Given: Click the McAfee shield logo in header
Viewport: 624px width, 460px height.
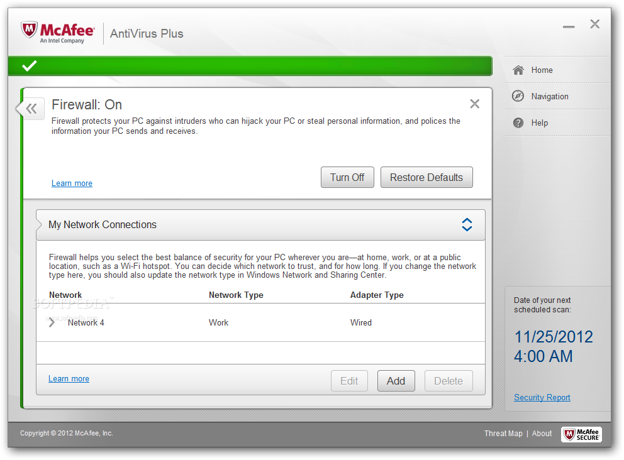Looking at the screenshot, I should pos(30,30).
